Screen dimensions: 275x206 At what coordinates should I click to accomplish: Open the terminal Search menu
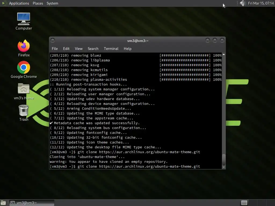point(93,49)
